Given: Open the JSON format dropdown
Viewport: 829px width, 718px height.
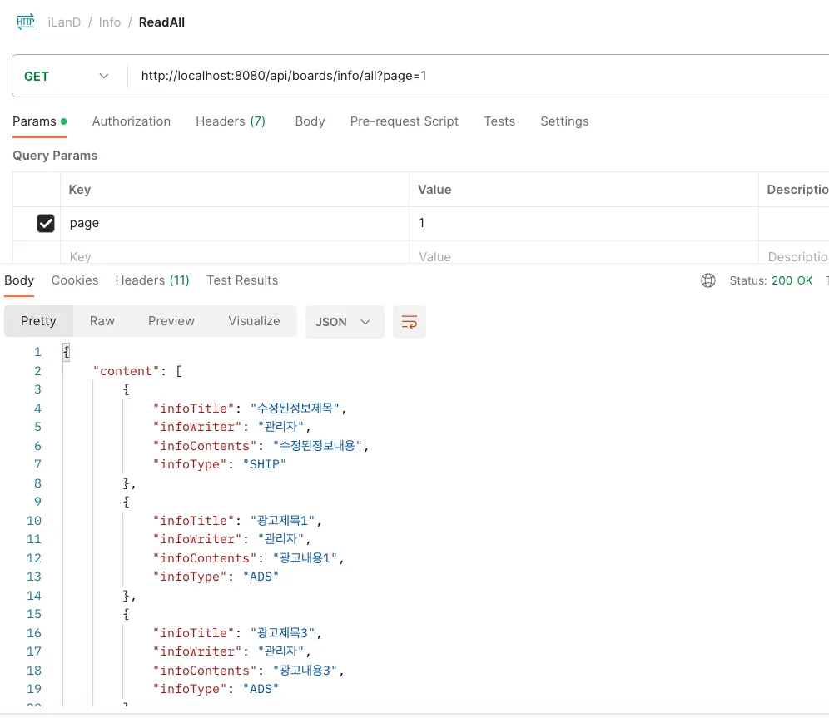Looking at the screenshot, I should pyautogui.click(x=344, y=322).
